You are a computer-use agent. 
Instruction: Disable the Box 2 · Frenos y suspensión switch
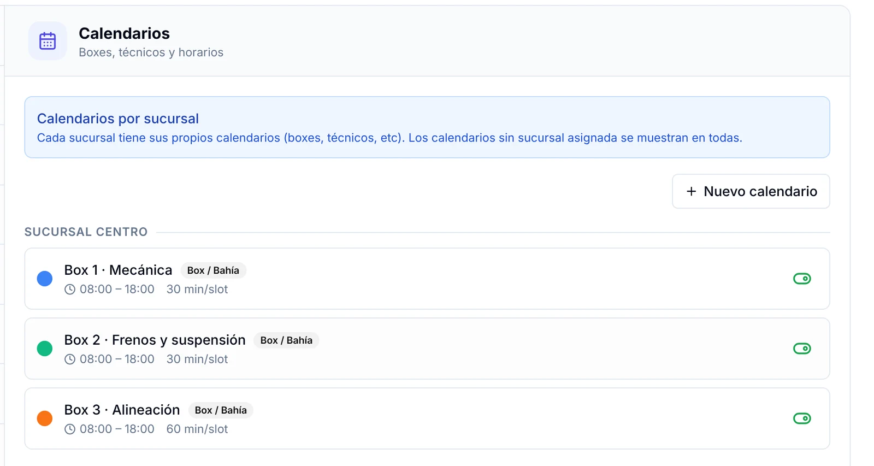(x=802, y=349)
